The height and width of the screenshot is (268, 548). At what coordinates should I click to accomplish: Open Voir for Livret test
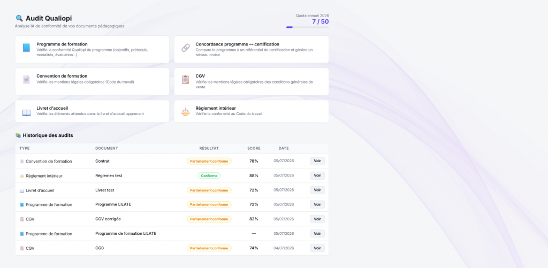click(x=317, y=190)
